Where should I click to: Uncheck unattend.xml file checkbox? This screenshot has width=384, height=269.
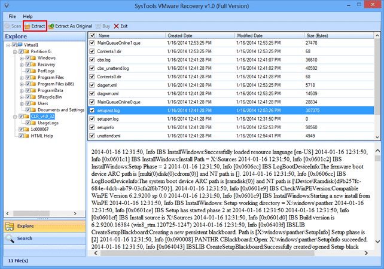coord(92,136)
